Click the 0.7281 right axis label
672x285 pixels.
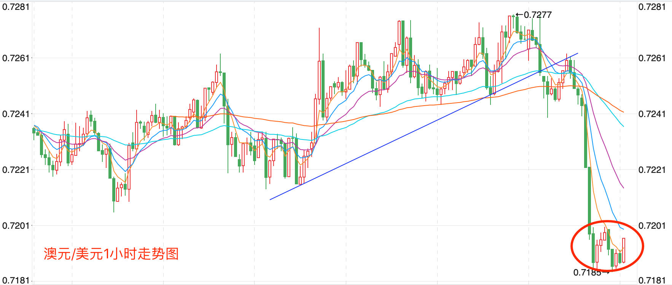[x=652, y=7]
